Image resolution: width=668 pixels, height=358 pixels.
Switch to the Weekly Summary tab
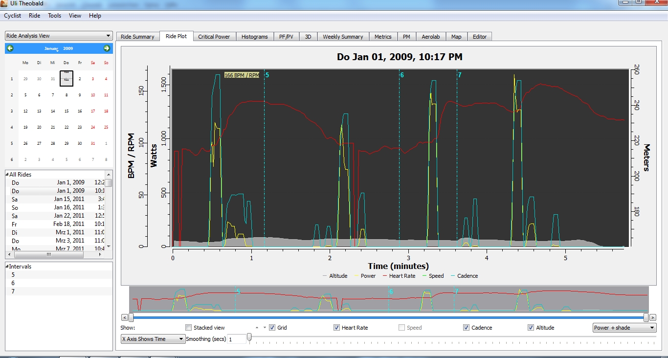(x=343, y=37)
